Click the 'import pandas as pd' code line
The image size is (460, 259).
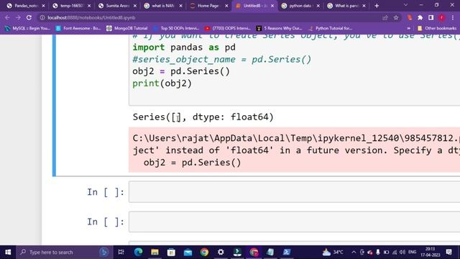point(184,47)
